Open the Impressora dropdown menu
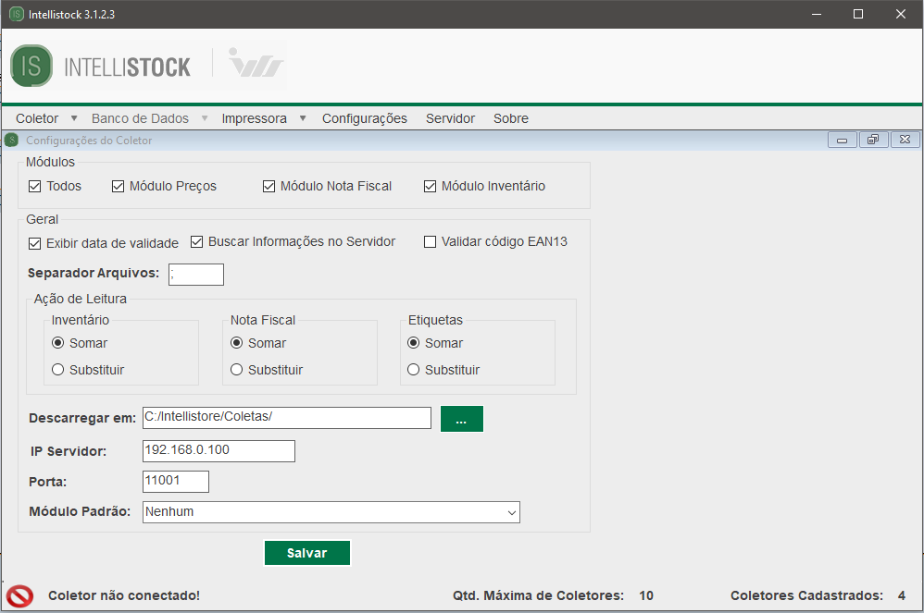924x613 pixels. tap(254, 118)
